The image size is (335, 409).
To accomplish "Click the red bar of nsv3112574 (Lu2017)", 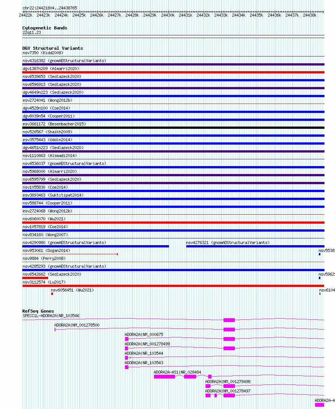I will (x=174, y=286).
